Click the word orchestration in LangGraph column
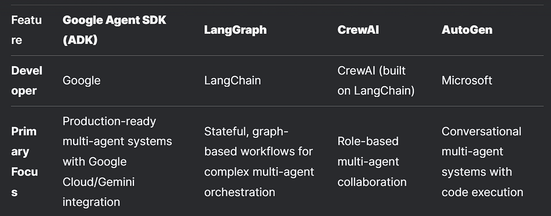Screen dimensions: 551x216 pyautogui.click(x=239, y=192)
